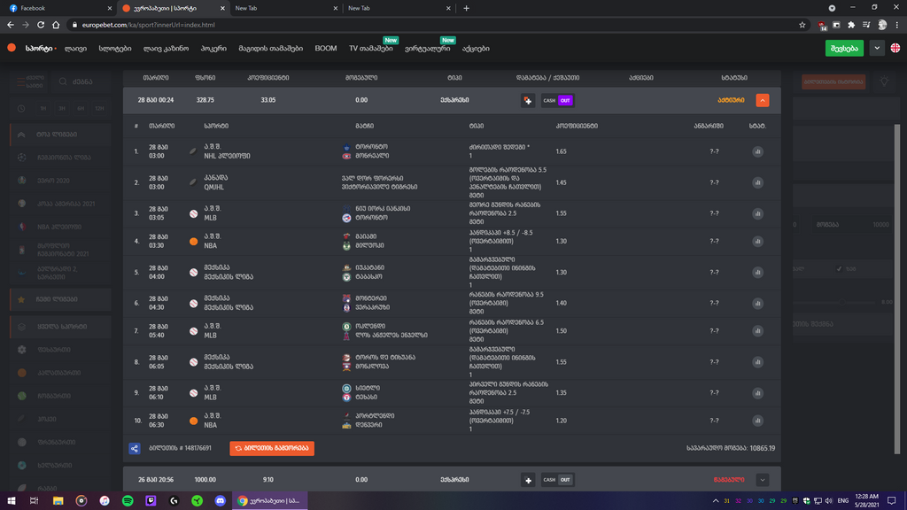Open the ვირტუალური menu
This screenshot has width=907, height=510.
pos(428,49)
